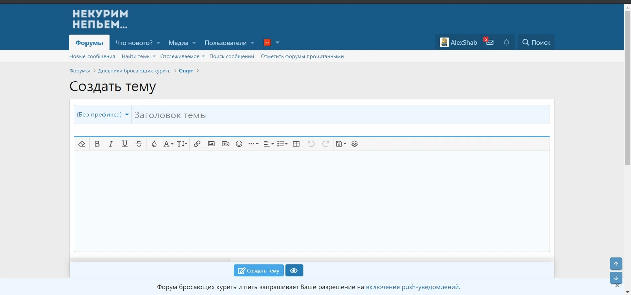The image size is (631, 295).
Task: Toggle italic formatting
Action: tap(111, 144)
